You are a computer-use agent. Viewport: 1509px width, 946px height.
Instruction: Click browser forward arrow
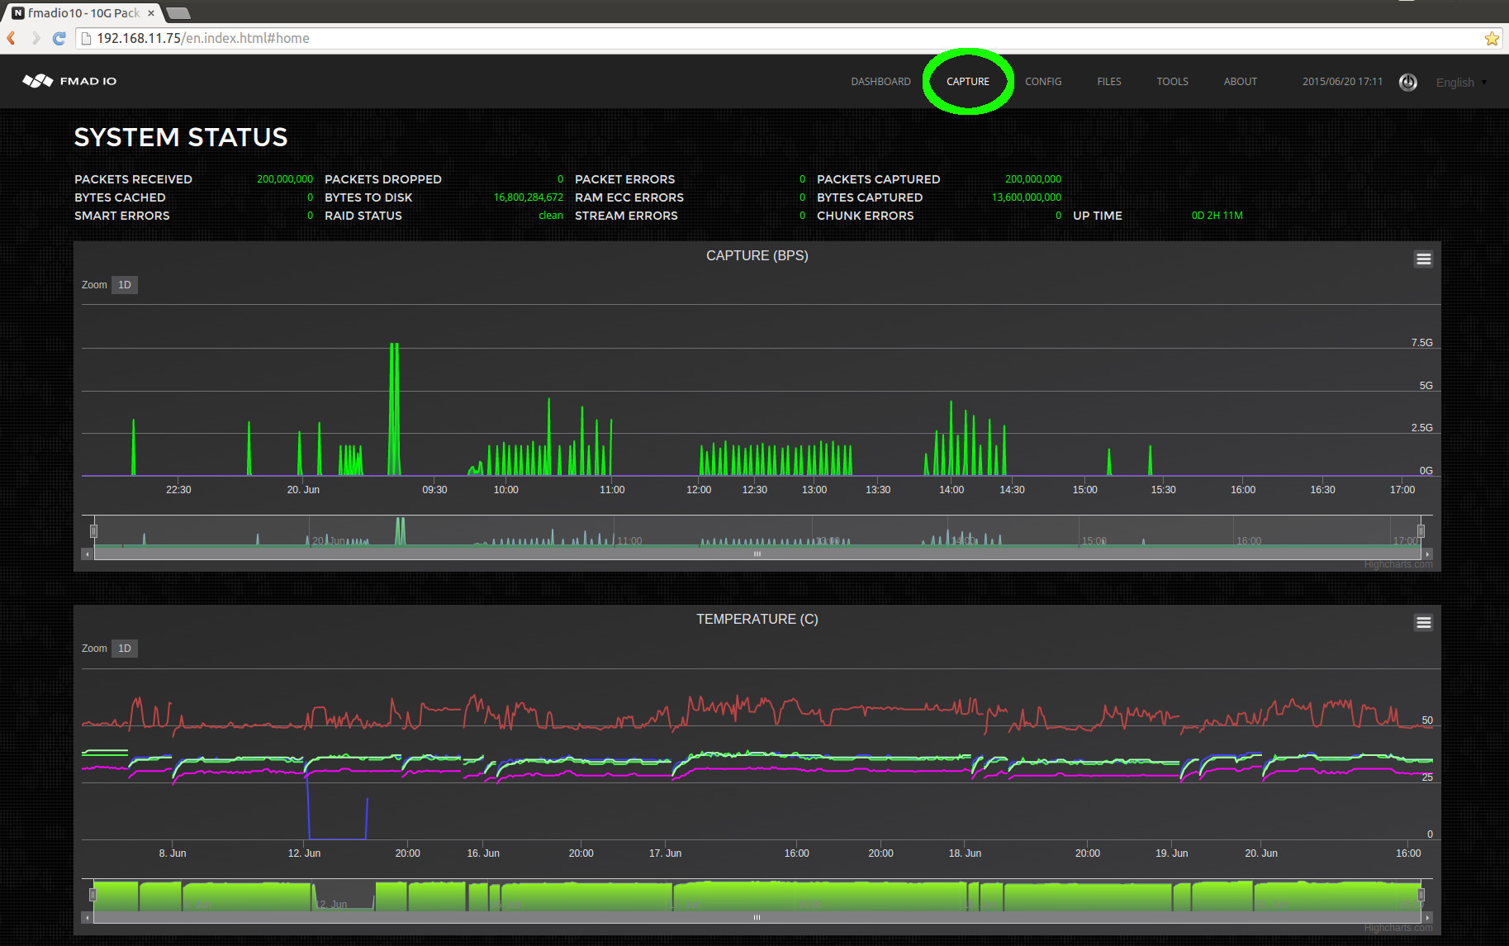36,38
